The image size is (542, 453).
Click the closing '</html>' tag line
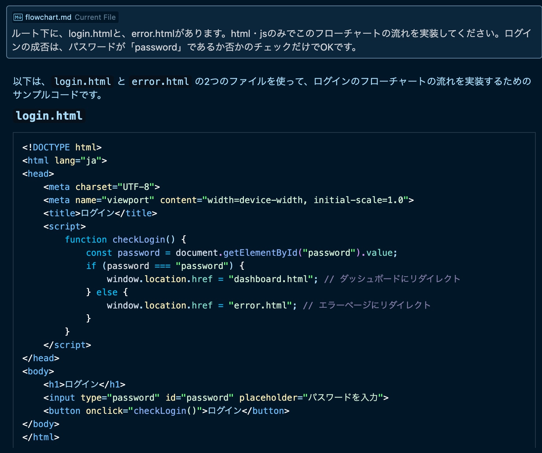point(41,437)
